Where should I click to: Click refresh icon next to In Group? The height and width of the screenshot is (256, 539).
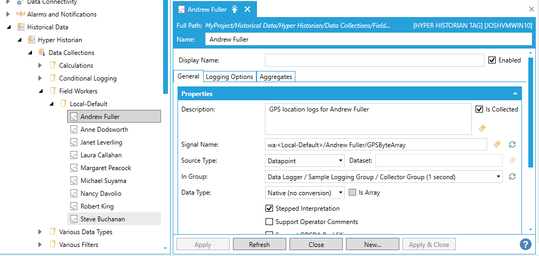tap(512, 177)
